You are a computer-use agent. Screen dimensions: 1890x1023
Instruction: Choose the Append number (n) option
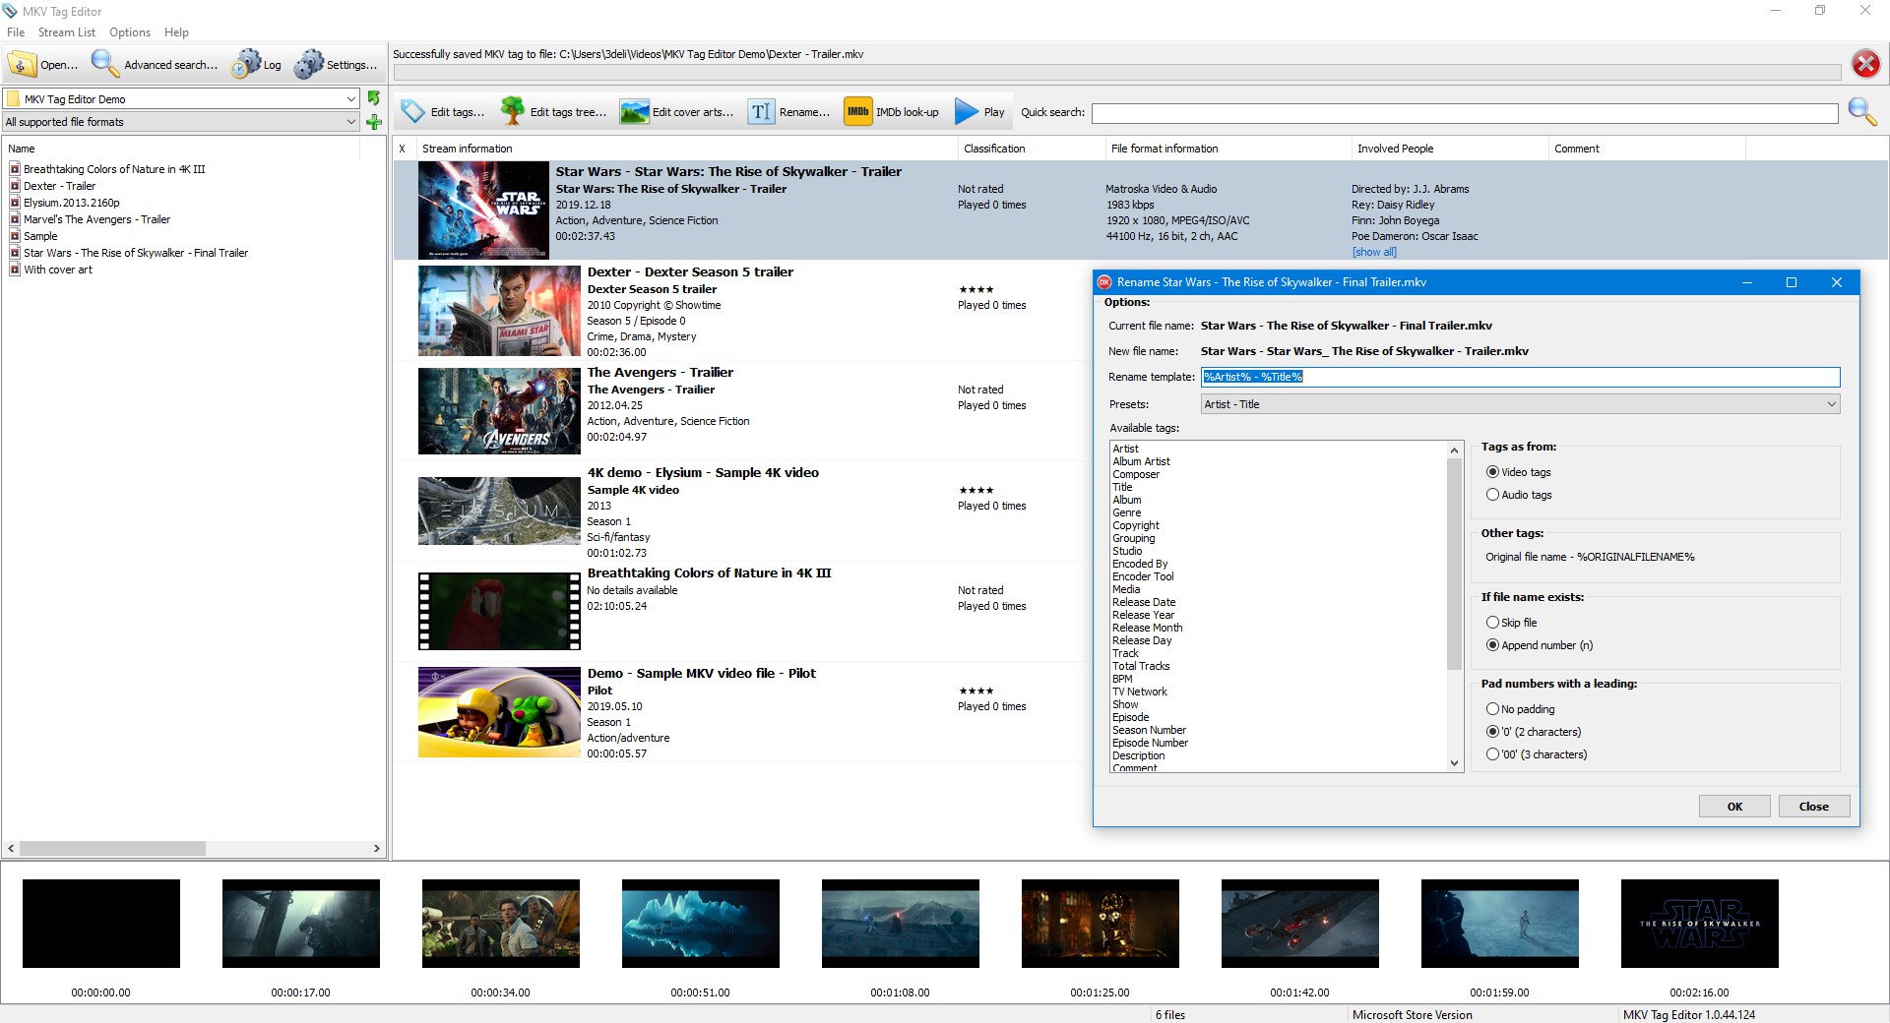pos(1492,645)
